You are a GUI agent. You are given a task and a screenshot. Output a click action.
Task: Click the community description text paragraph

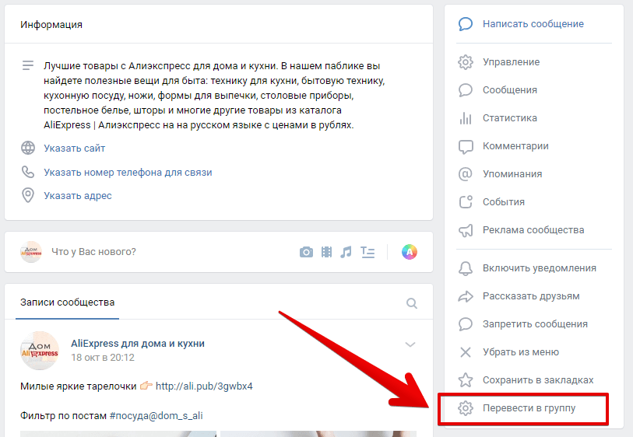point(214,96)
